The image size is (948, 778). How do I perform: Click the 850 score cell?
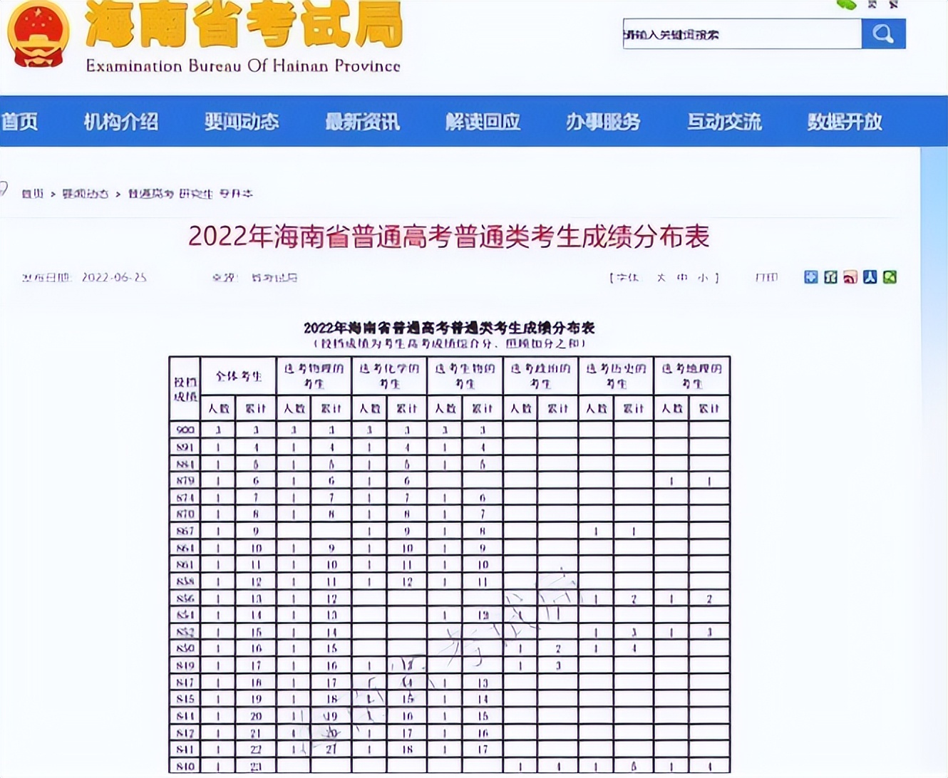(185, 648)
